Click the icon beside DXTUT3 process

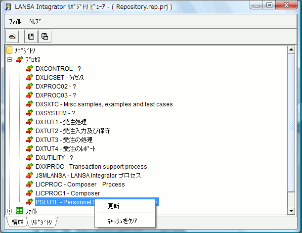coord(29,140)
